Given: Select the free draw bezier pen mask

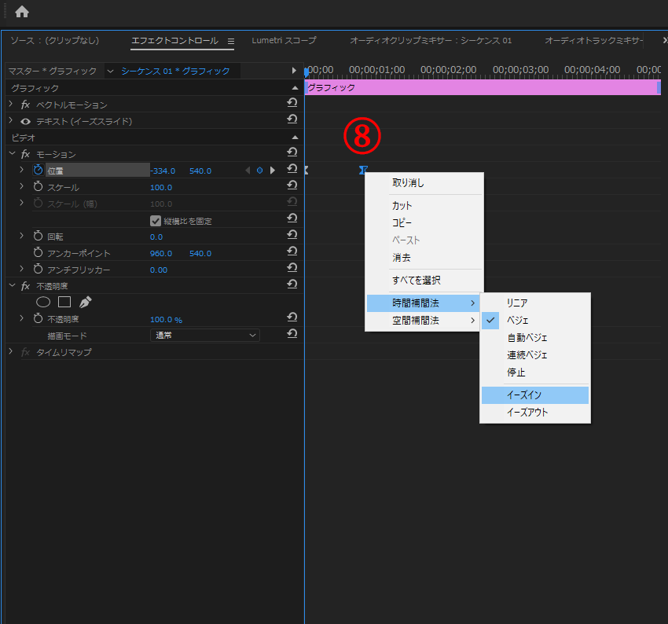Looking at the screenshot, I should click(85, 302).
